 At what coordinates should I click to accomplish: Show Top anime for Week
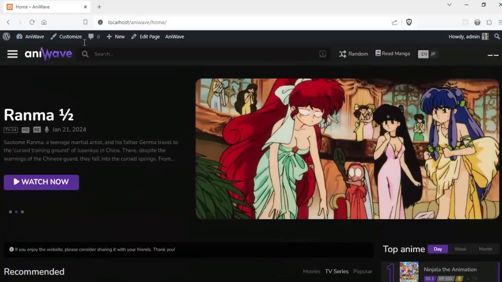[460, 249]
